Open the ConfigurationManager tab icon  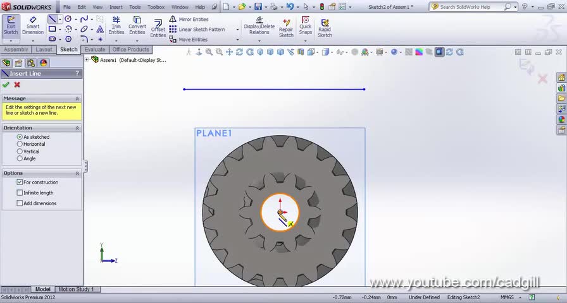click(31, 62)
